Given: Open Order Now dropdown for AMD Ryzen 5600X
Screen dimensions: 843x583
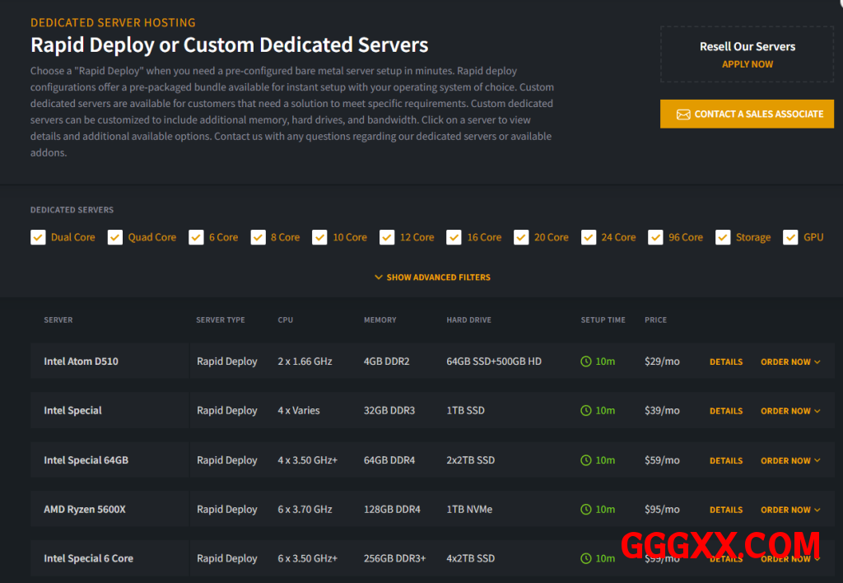Looking at the screenshot, I should [x=790, y=511].
